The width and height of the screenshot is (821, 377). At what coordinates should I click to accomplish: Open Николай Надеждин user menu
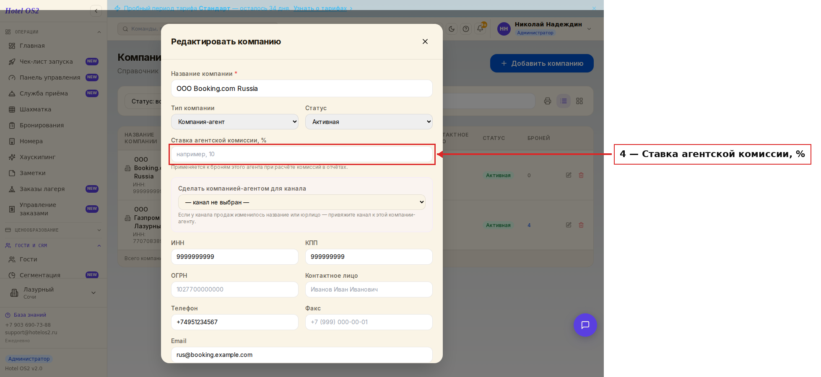tap(544, 28)
